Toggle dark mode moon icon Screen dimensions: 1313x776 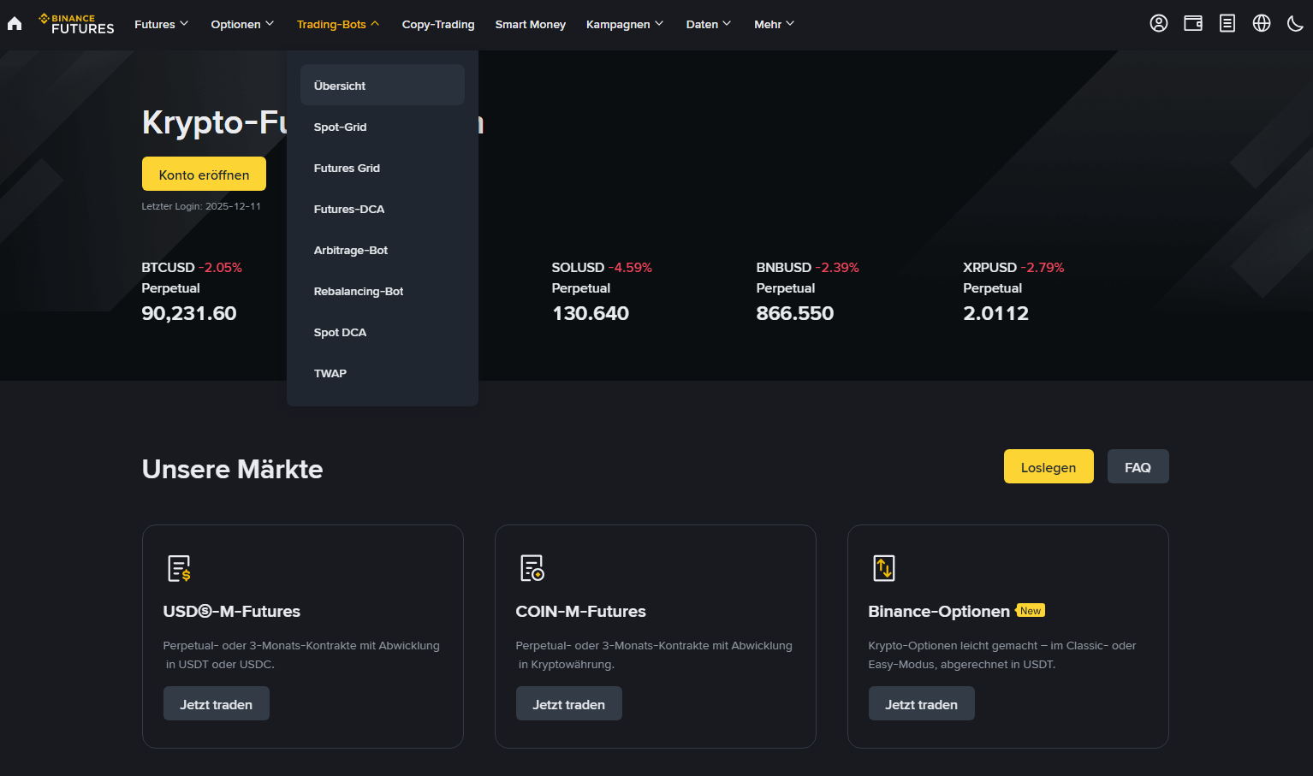[1296, 24]
